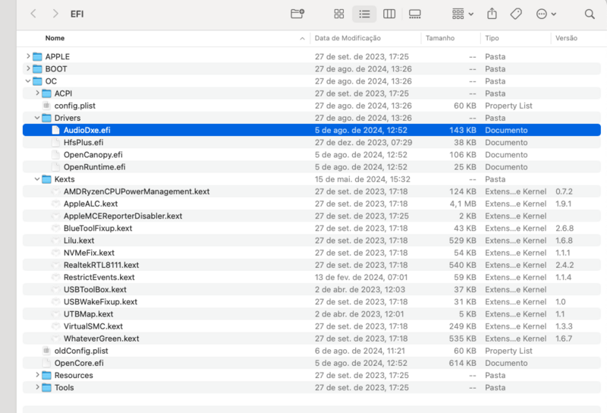607x413 pixels.
Task: Select the RealtekRTL8111.kext file
Action: click(x=101, y=265)
